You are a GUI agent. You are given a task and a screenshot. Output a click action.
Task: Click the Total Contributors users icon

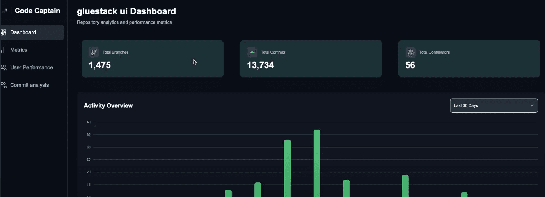coord(410,52)
